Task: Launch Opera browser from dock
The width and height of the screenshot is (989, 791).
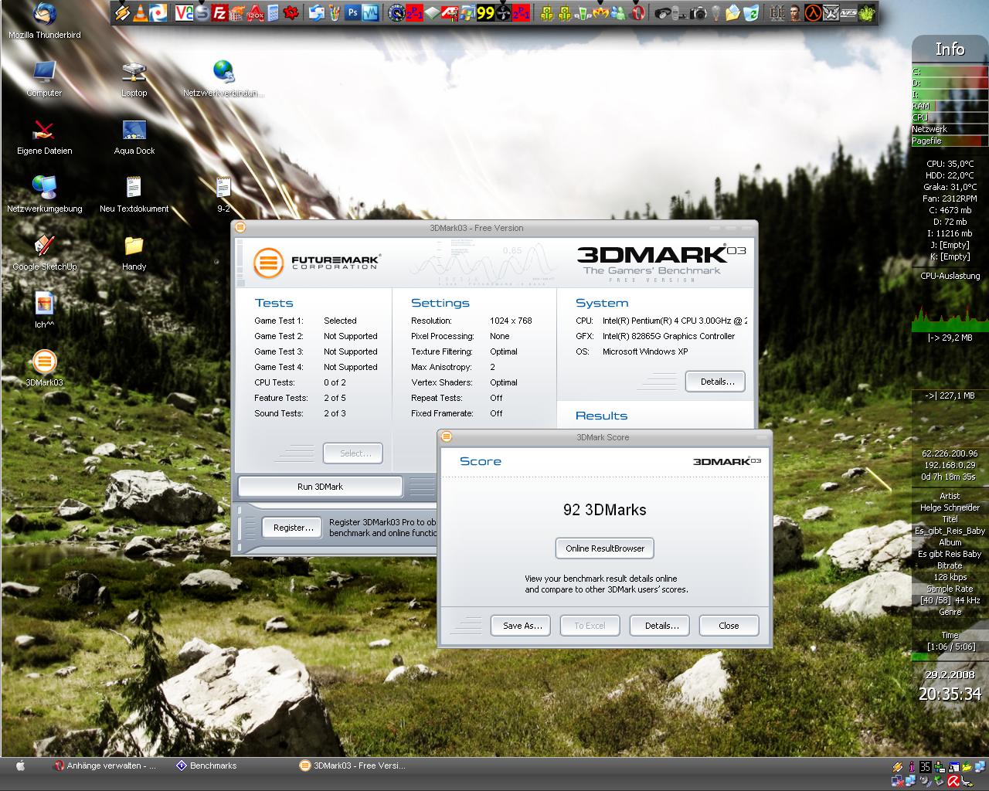Action: 637,12
